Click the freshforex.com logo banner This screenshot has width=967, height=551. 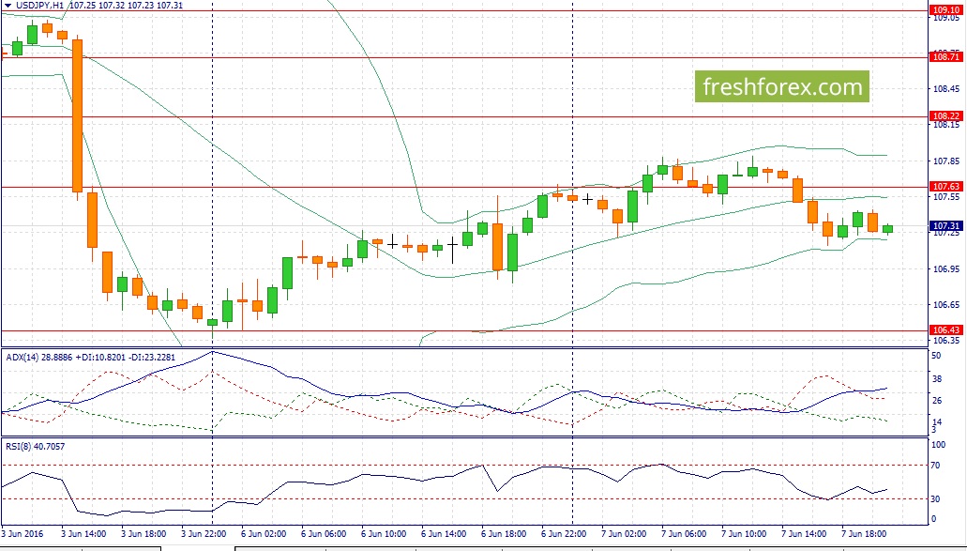pyautogui.click(x=781, y=86)
